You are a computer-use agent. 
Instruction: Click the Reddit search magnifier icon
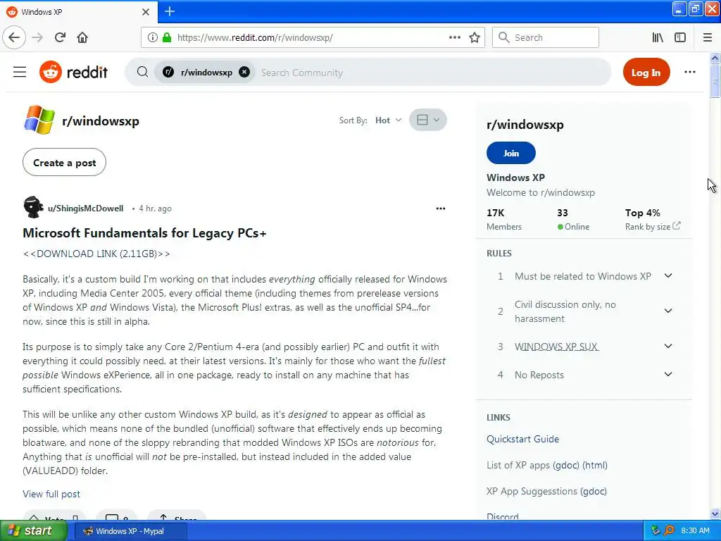coord(142,72)
